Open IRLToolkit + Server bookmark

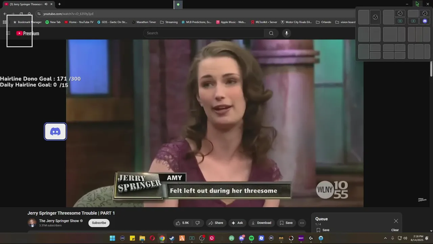click(x=264, y=22)
